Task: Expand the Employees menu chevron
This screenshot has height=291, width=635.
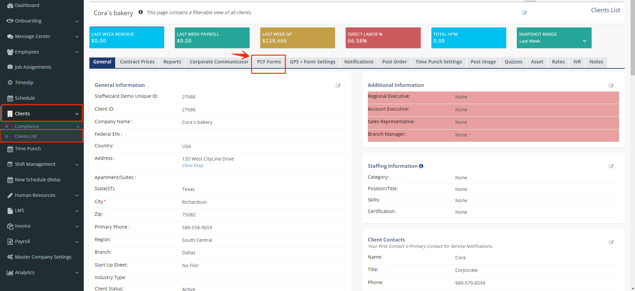Action: coord(77,52)
